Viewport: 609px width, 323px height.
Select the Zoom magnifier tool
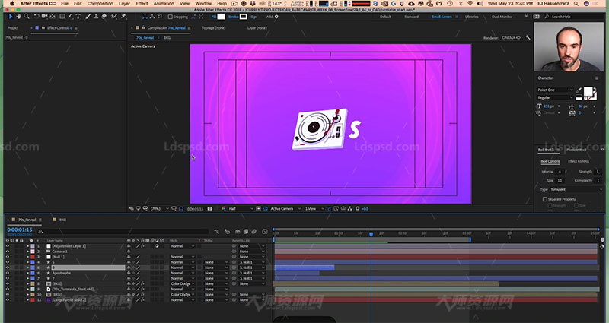pos(27,16)
